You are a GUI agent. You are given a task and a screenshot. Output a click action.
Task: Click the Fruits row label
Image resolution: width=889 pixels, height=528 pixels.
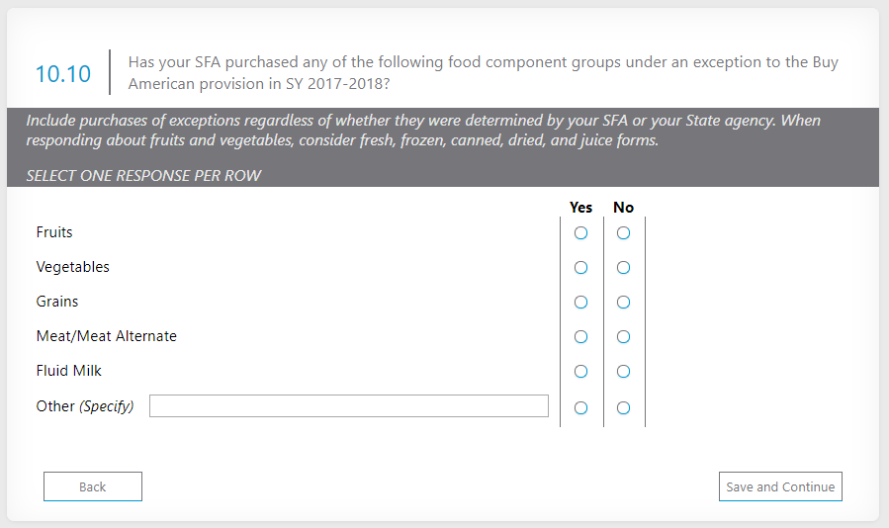click(x=54, y=232)
